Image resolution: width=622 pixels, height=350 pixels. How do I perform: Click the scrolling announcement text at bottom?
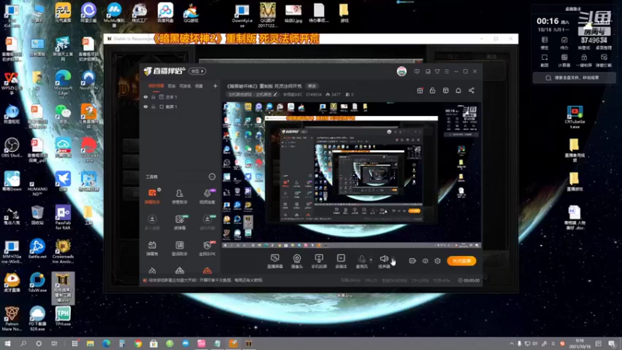[205, 280]
